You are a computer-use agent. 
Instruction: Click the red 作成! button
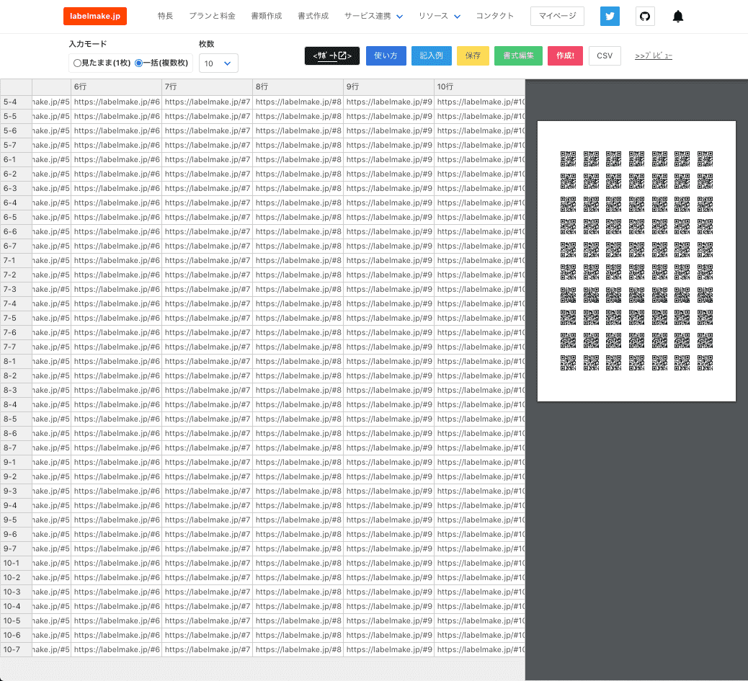[565, 56]
